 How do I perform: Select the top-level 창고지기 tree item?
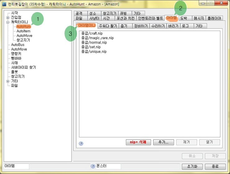pyautogui.click(x=18, y=76)
